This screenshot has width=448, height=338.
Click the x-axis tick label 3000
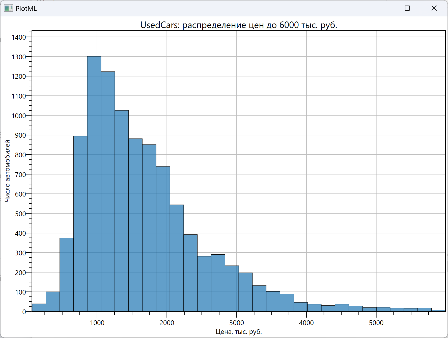(237, 323)
